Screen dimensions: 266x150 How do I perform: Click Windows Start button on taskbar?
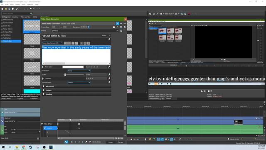(3, 147)
